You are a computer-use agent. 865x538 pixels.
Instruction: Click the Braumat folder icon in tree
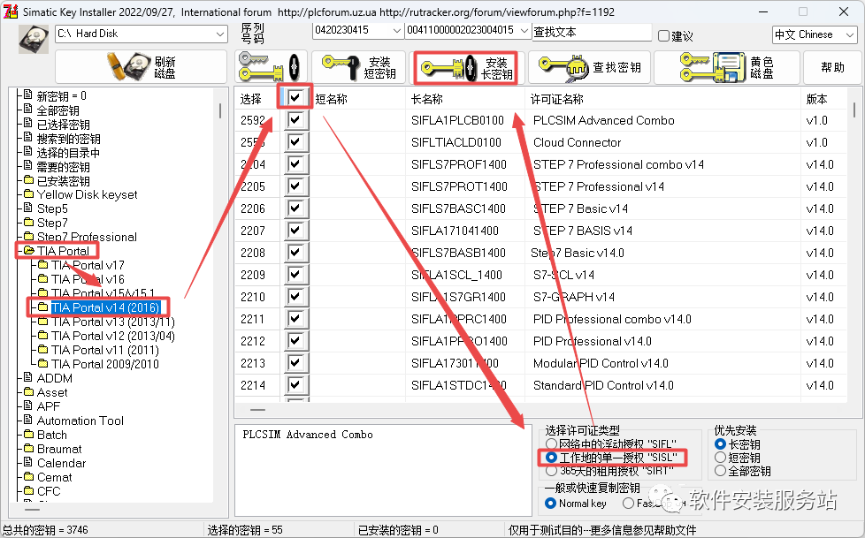tap(28, 448)
